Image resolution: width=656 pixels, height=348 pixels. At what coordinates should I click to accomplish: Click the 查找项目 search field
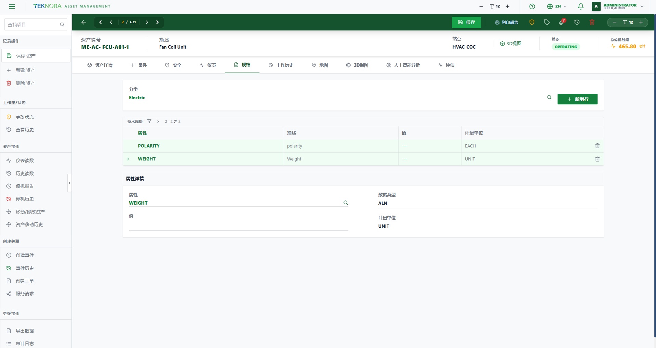pos(36,25)
